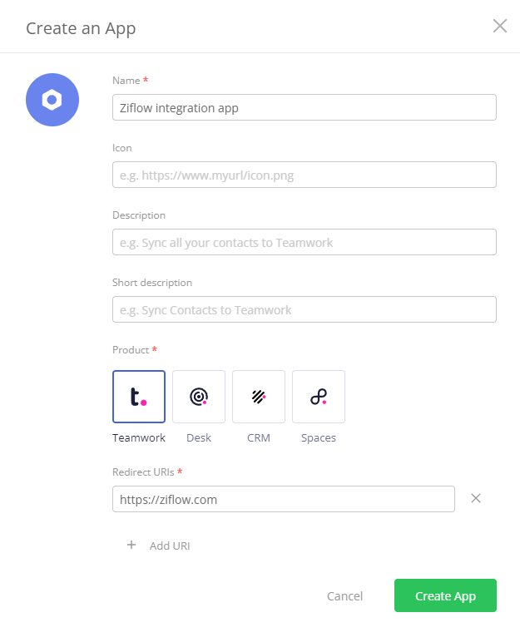This screenshot has height=637, width=520.
Task: Click the Teamwork label under product
Action: pos(139,437)
